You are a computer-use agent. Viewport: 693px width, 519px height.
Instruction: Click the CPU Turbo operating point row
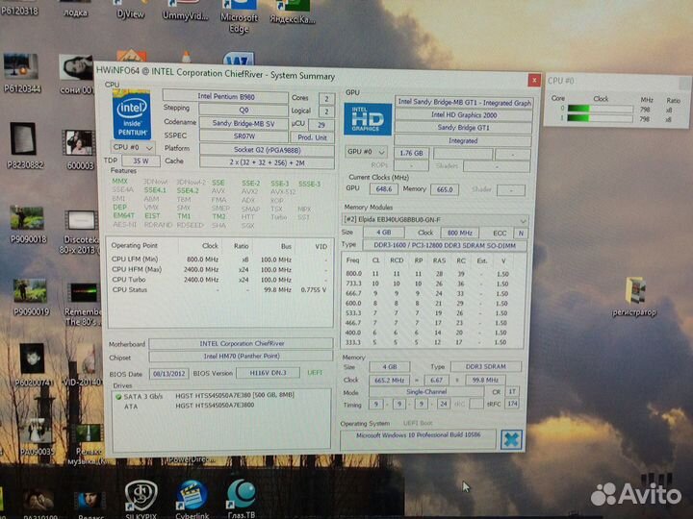click(x=219, y=280)
